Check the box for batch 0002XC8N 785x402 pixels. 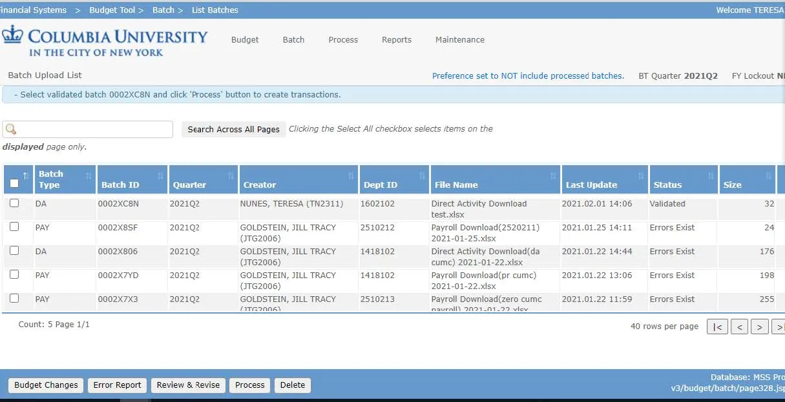tap(14, 203)
